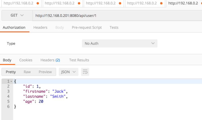Show the response Cookies tab
The image size is (202, 120).
point(26,60)
